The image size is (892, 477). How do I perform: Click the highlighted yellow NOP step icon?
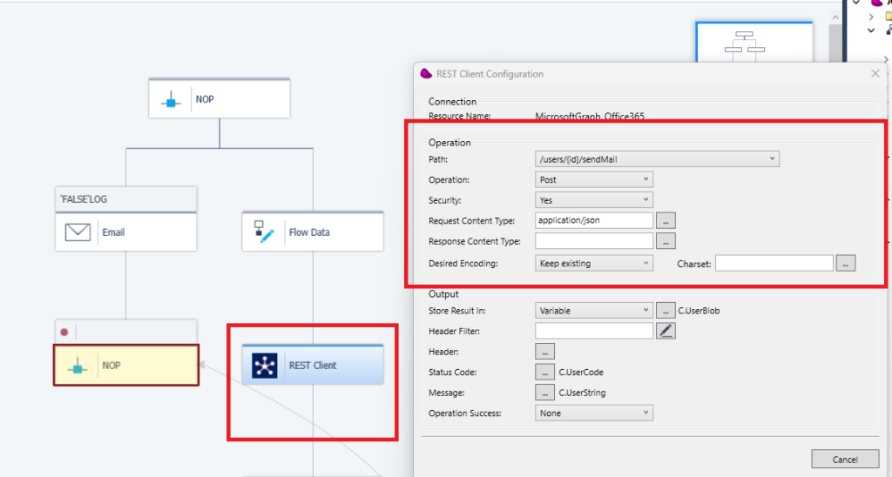click(x=77, y=366)
